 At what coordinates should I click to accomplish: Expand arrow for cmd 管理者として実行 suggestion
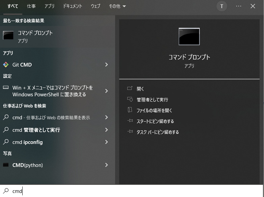(106, 130)
